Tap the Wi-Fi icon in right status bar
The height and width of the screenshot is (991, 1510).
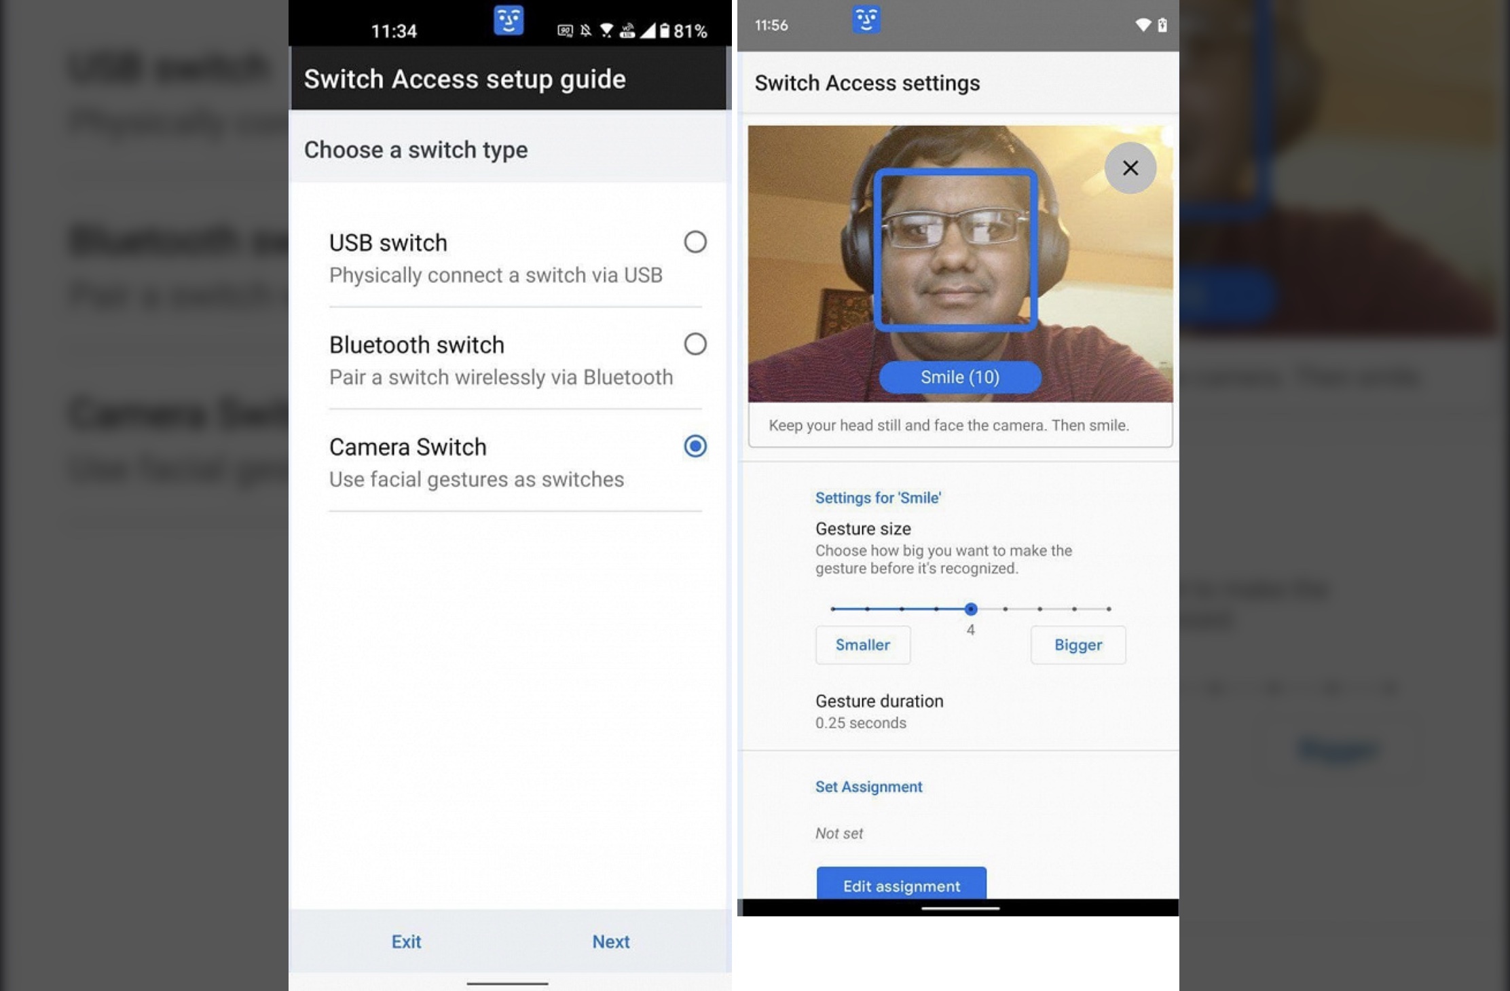(1143, 25)
